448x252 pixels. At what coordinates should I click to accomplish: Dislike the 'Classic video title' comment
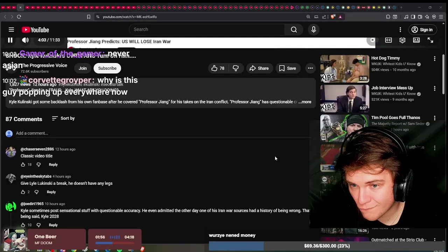pyautogui.click(x=38, y=164)
